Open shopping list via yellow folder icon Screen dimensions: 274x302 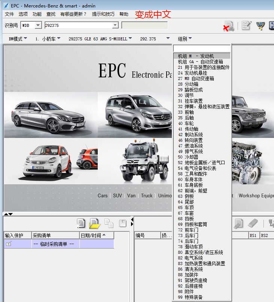tap(94, 224)
